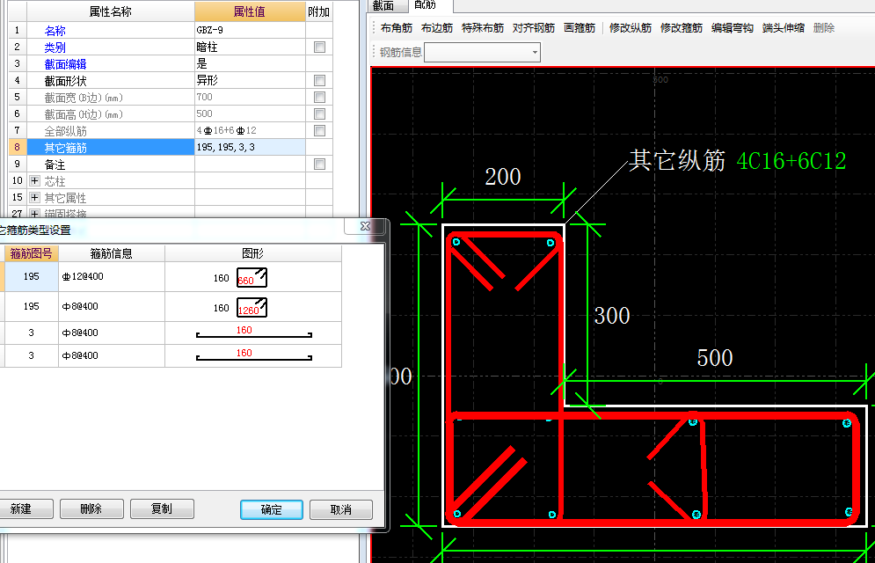
Task: Click the 其它纵筋 4C16+6C12 annotation
Action: click(x=737, y=161)
